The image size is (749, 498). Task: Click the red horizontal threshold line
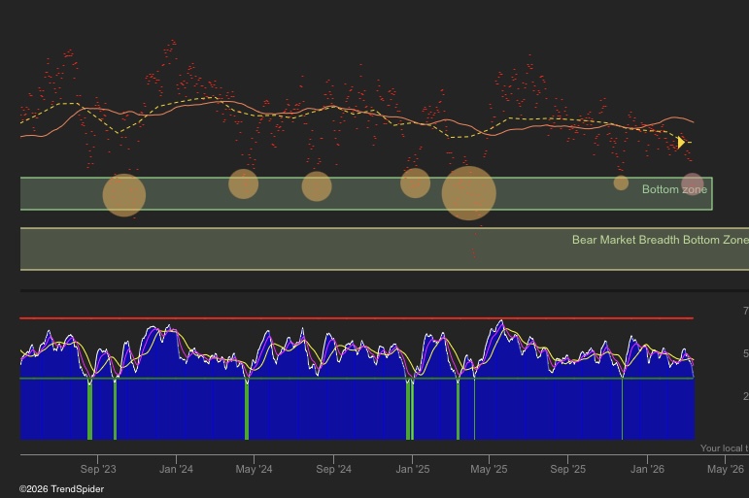tap(357, 318)
